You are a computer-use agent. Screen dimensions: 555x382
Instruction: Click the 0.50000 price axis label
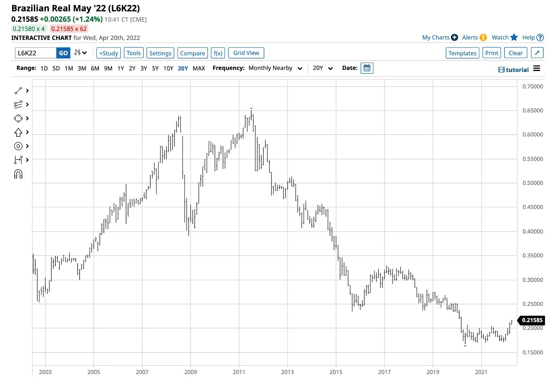(x=533, y=183)
